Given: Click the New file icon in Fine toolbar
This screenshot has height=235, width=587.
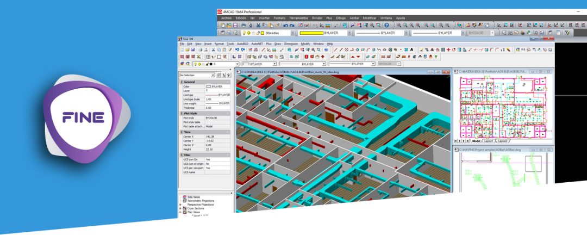Looking at the screenshot, I should 182,50.
